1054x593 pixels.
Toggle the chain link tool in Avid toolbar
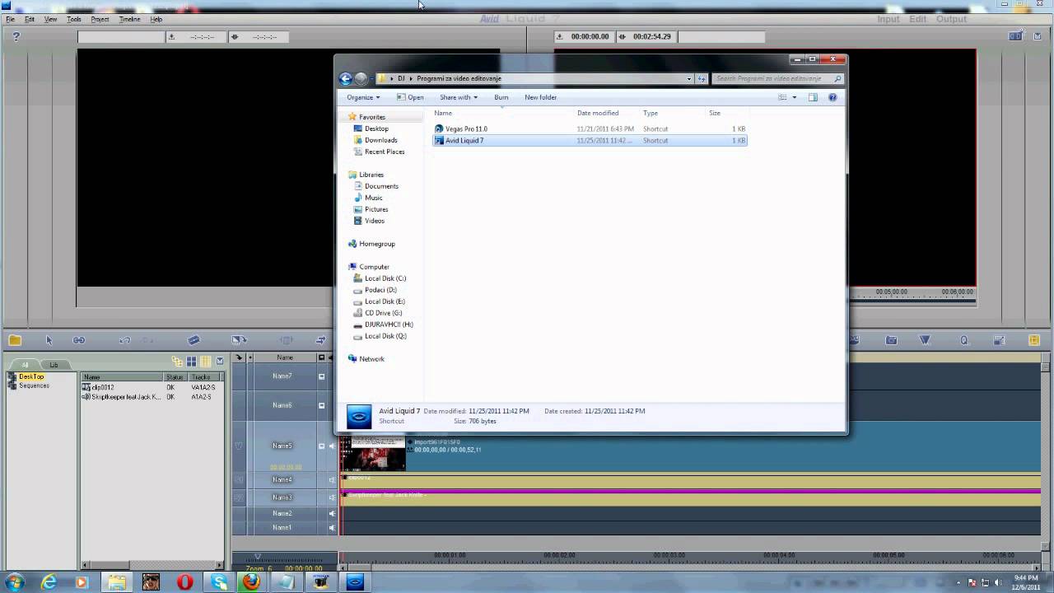pyautogui.click(x=79, y=340)
